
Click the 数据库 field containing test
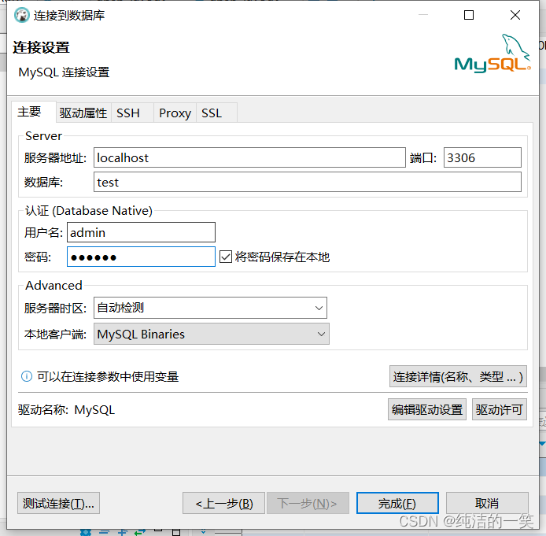[x=308, y=182]
